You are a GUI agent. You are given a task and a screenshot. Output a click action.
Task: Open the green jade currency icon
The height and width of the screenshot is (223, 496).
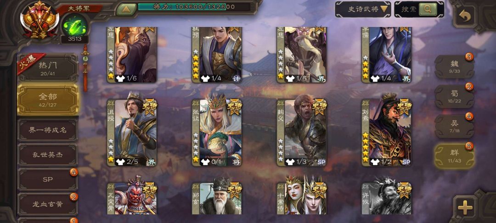pyautogui.click(x=75, y=26)
